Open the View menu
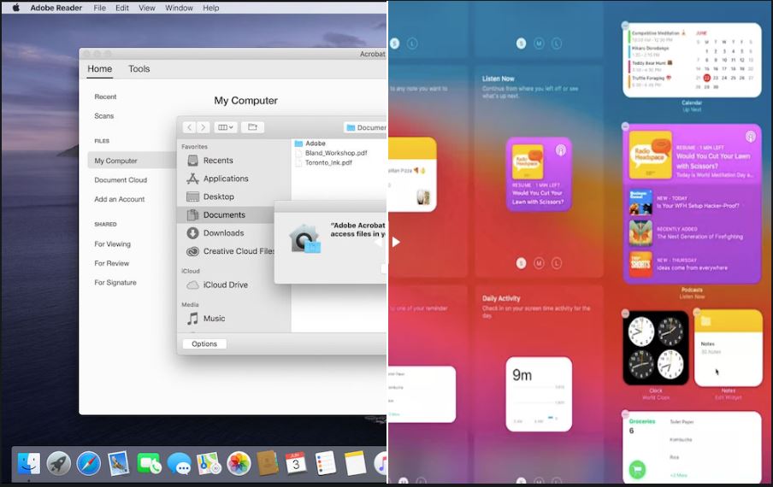Screen dimensions: 773x487 point(146,8)
